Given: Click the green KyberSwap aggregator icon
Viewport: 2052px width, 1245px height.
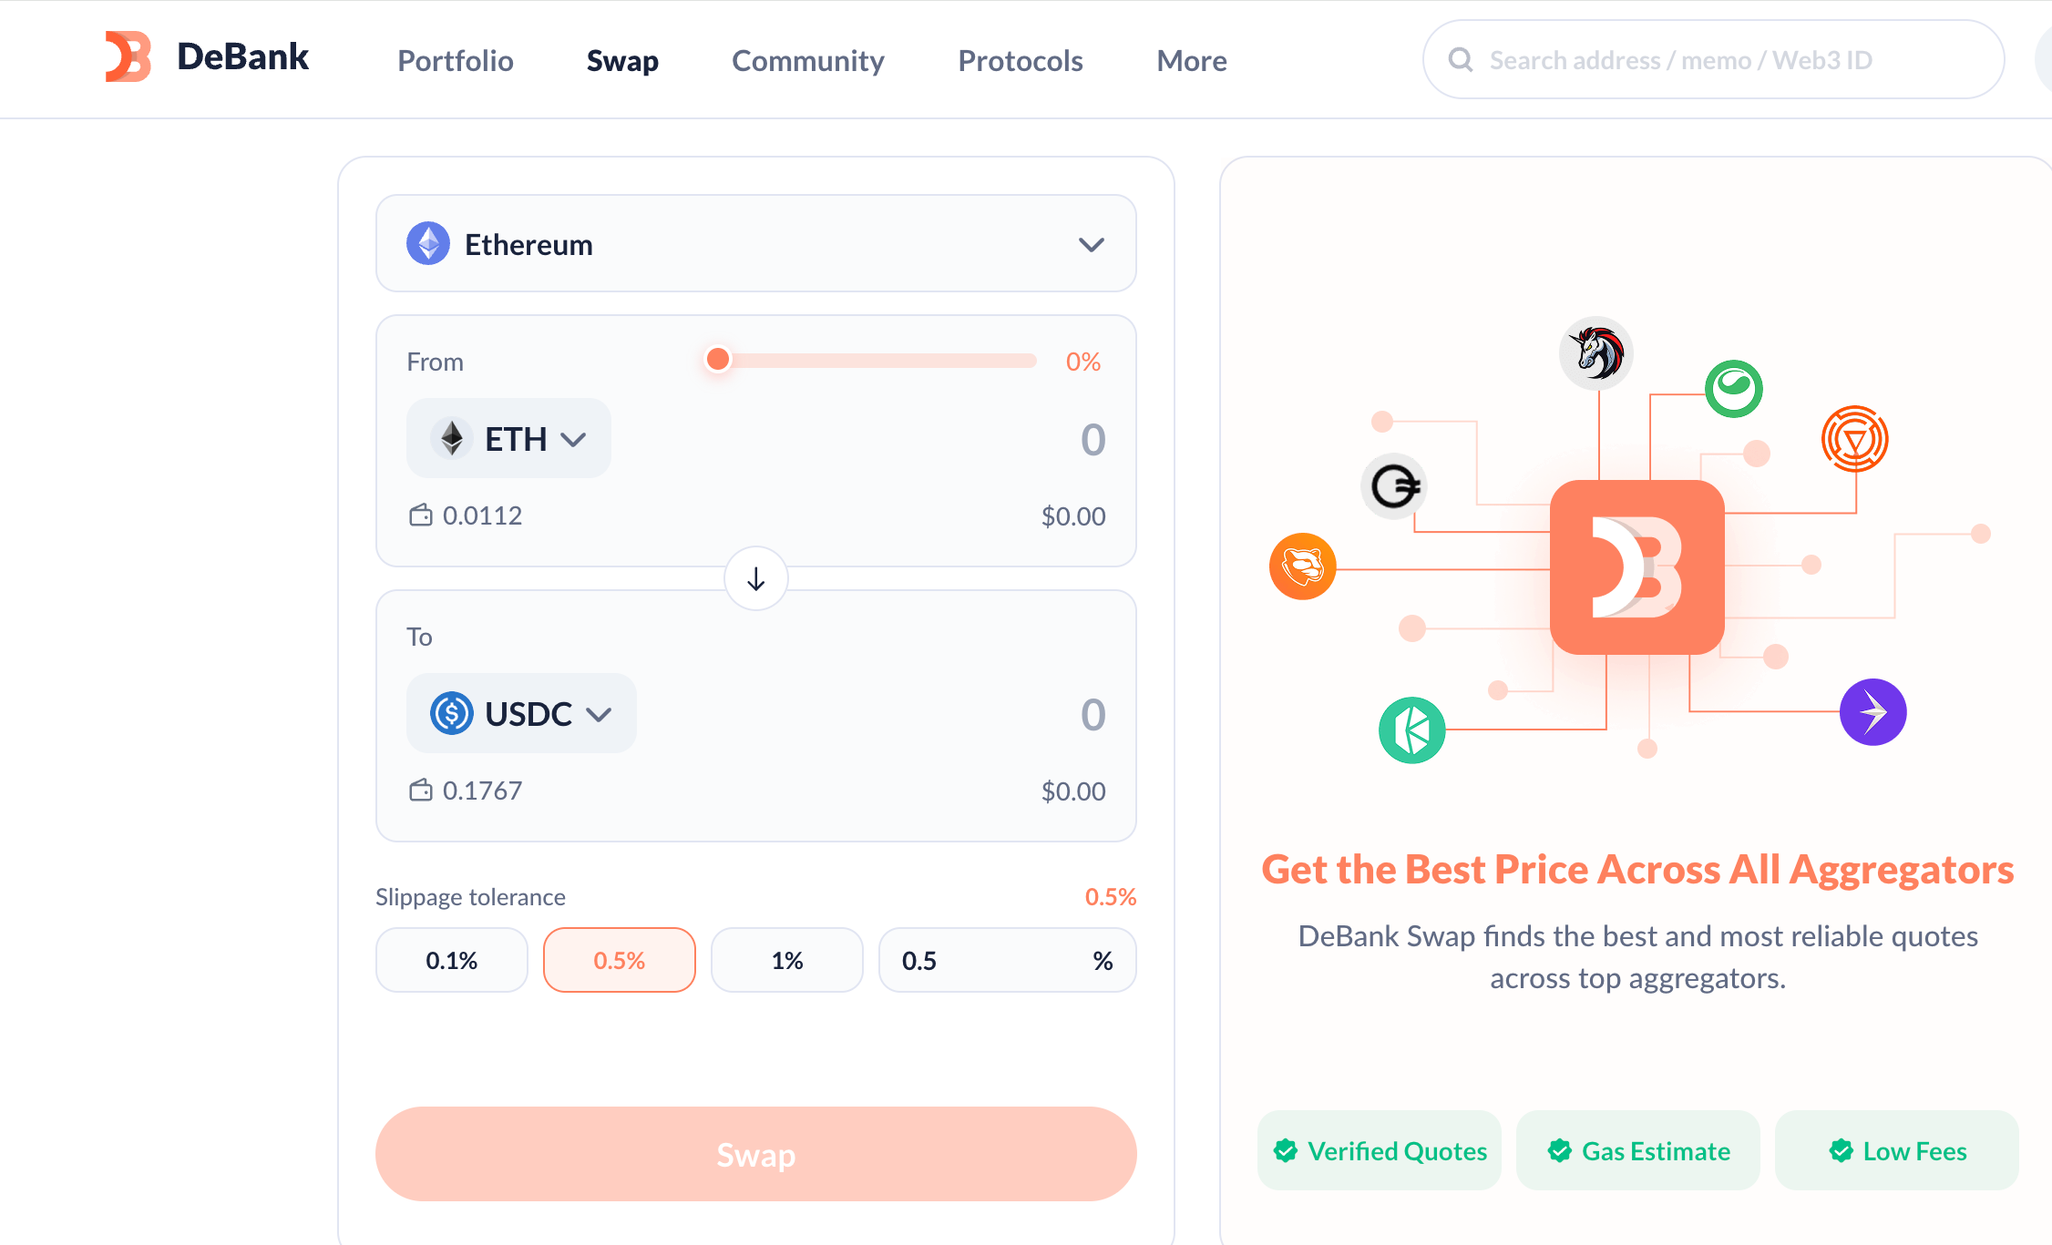Looking at the screenshot, I should tap(1411, 730).
